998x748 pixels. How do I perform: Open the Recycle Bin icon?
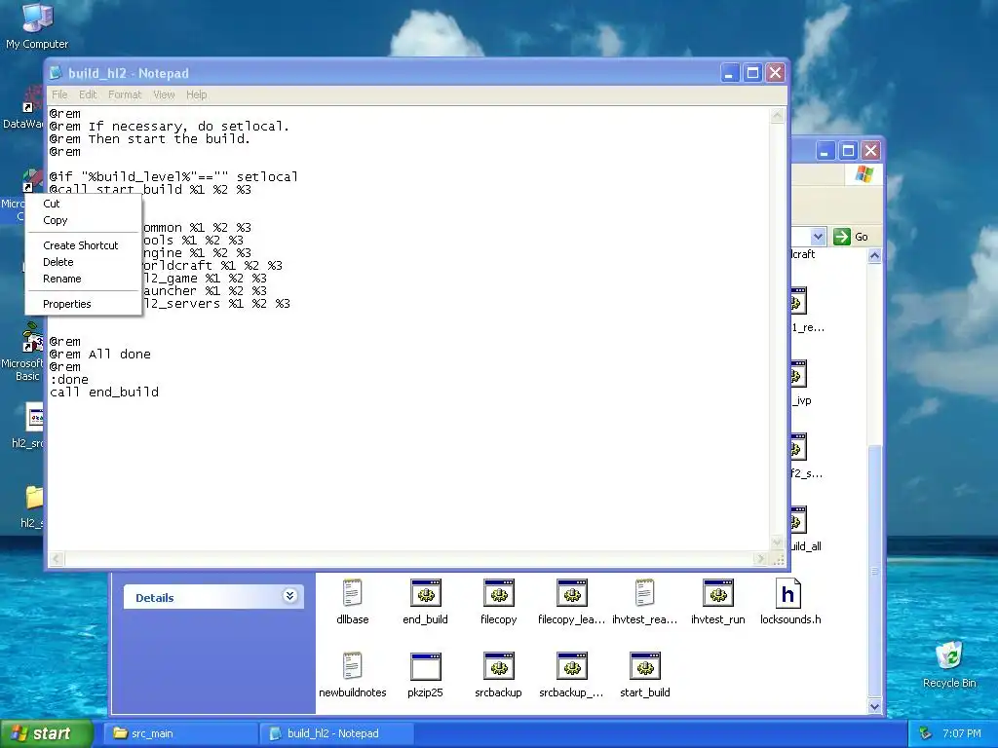(x=949, y=664)
